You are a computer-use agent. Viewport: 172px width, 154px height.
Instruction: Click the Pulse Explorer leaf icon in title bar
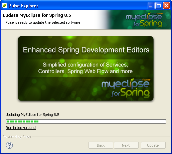5,5
